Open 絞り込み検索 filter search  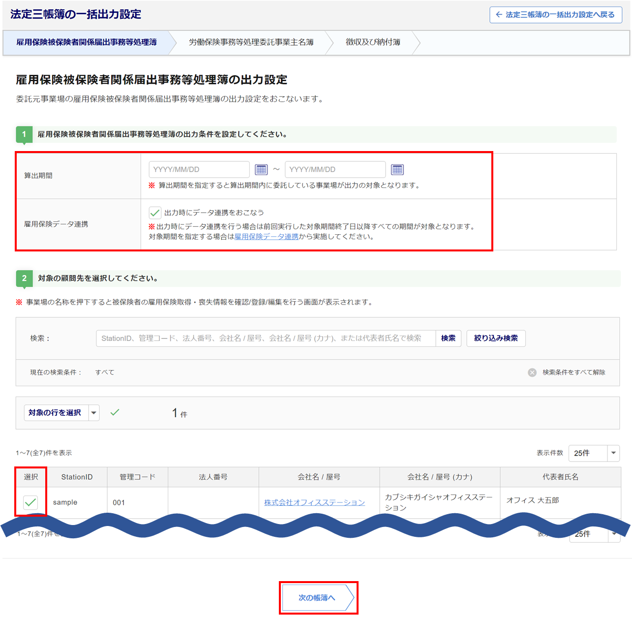click(x=496, y=339)
